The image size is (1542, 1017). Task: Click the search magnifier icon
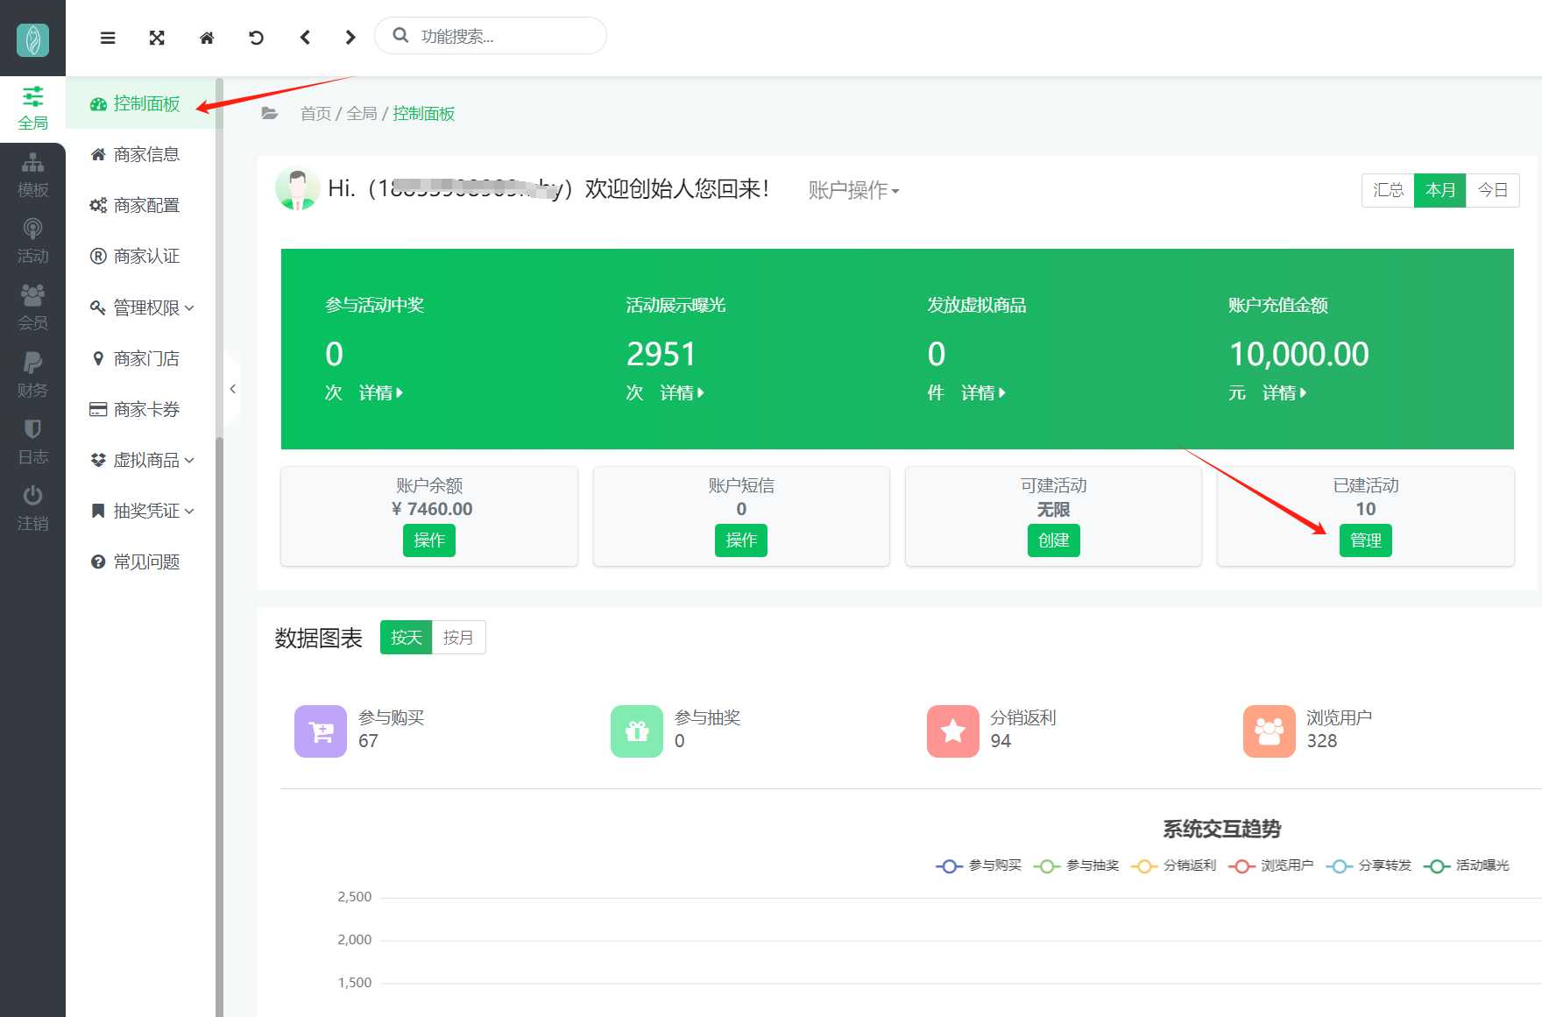point(400,35)
